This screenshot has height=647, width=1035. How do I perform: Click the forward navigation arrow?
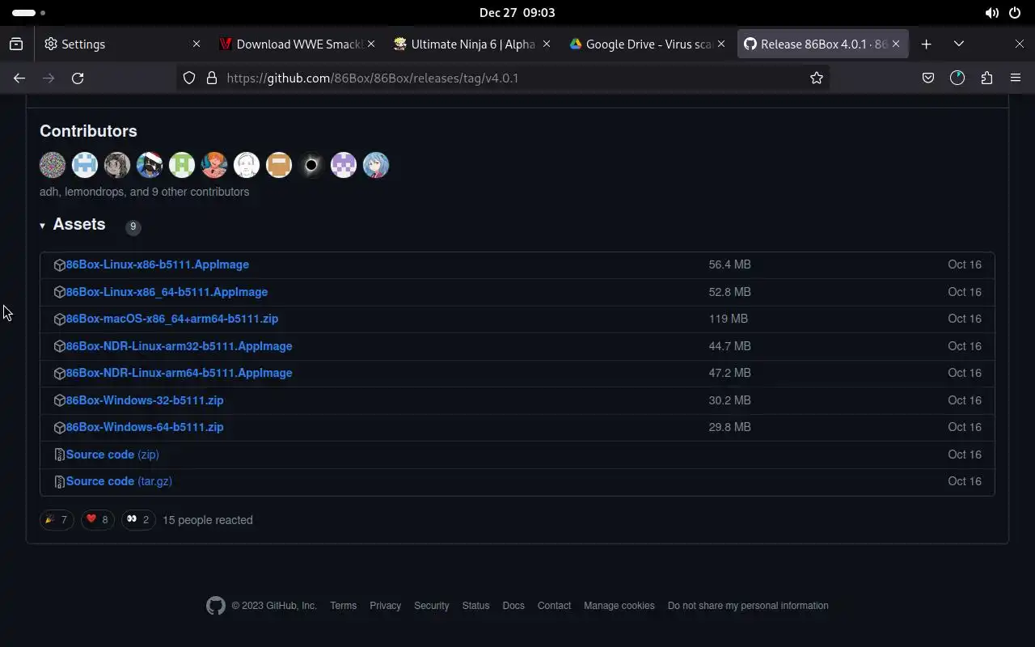(x=49, y=78)
